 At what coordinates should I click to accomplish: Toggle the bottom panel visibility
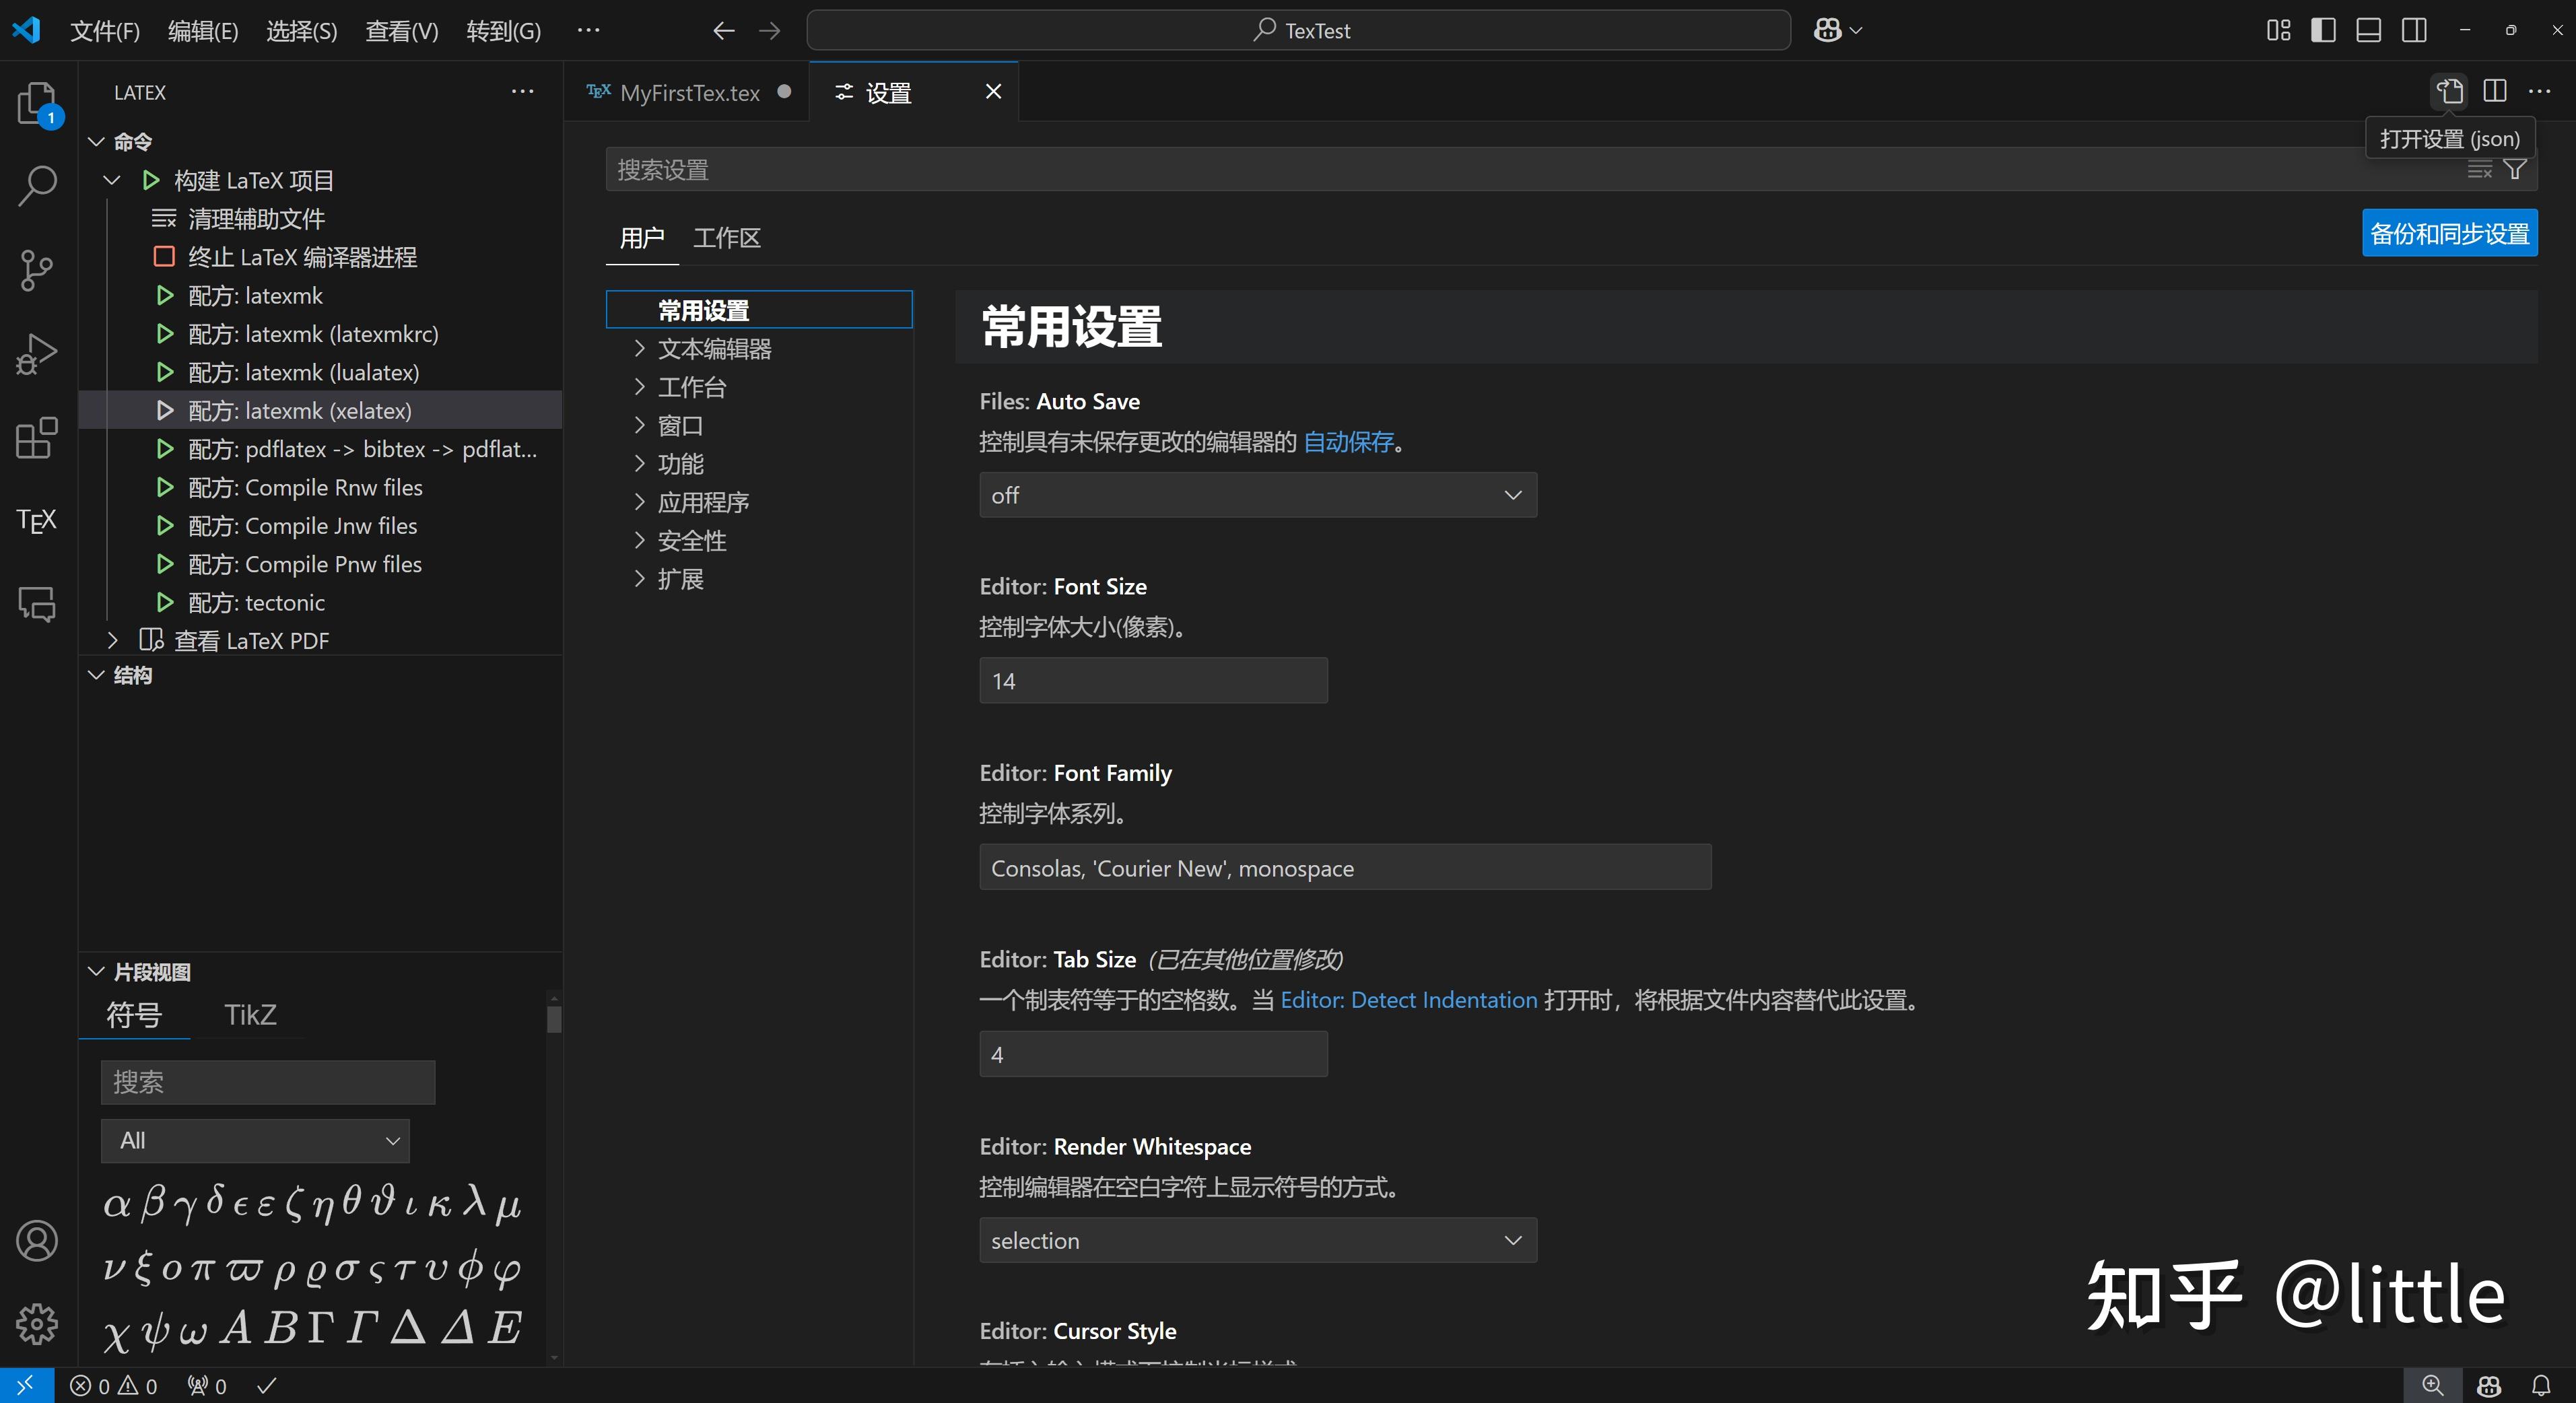point(2368,30)
